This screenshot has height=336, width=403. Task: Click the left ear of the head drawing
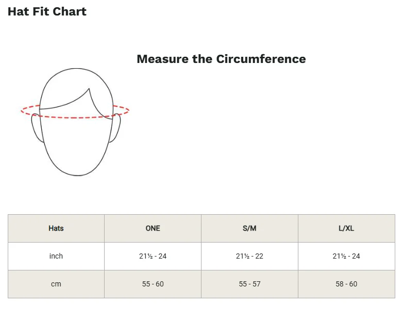(37, 128)
